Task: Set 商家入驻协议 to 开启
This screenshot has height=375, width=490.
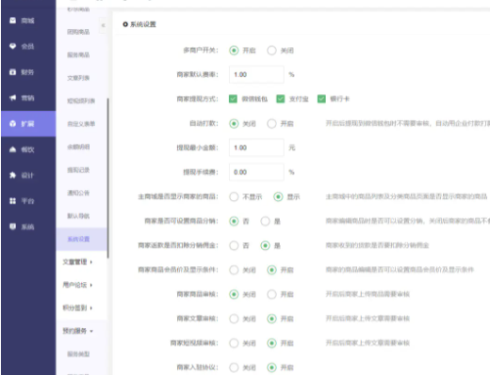Action: [271, 367]
